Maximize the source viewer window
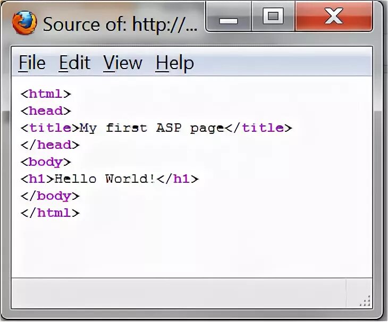Screen dimensions: 388x322 click(273, 17)
